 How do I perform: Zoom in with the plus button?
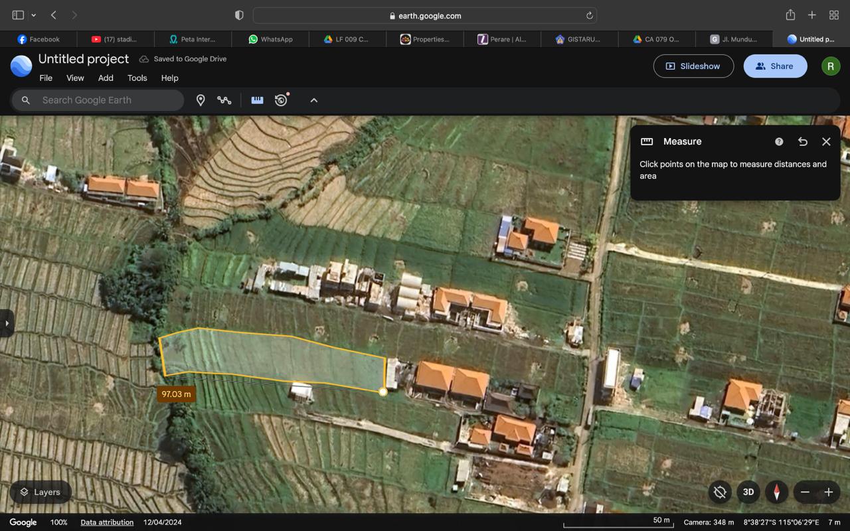[829, 492]
